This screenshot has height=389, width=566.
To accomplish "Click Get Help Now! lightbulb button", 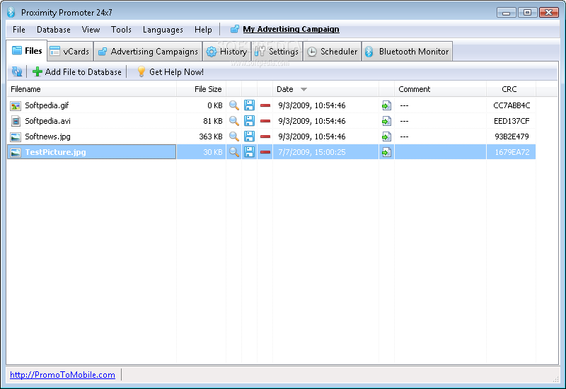I will (171, 72).
